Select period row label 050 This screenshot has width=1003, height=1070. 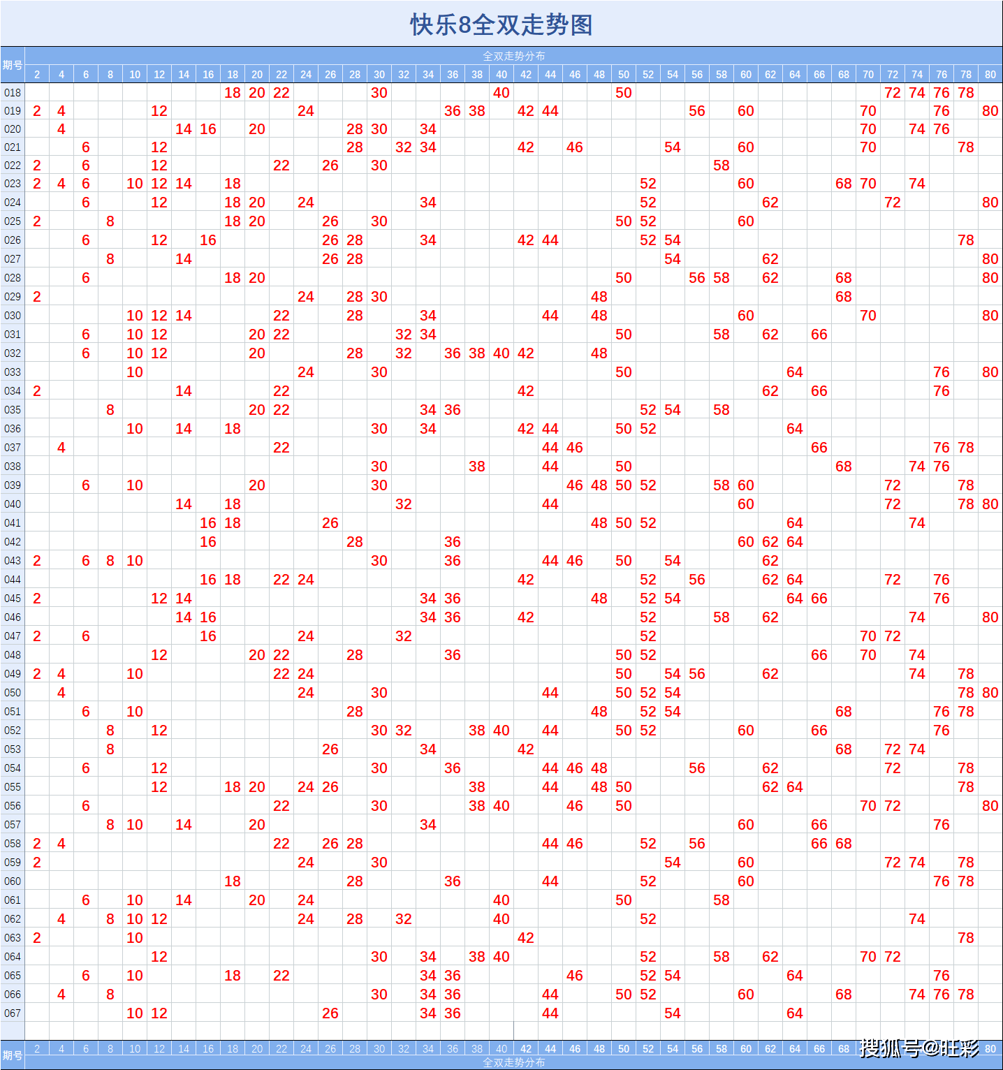coord(13,693)
